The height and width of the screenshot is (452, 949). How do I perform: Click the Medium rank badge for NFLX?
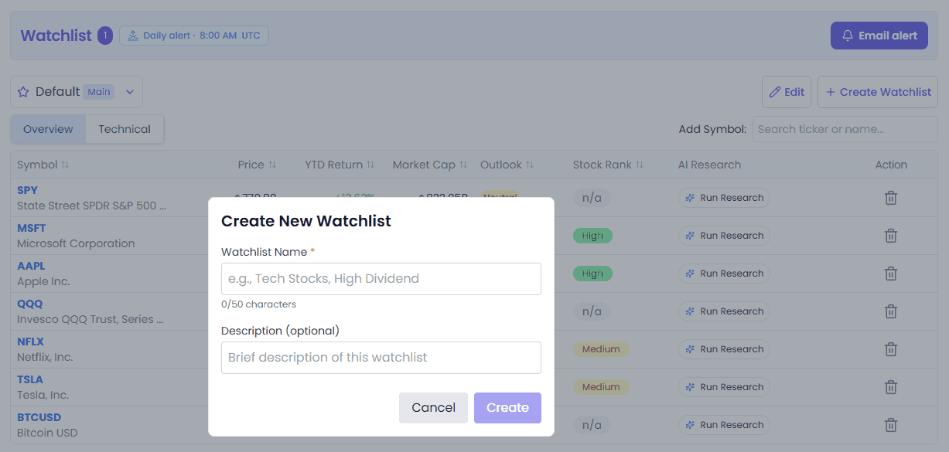tap(601, 349)
